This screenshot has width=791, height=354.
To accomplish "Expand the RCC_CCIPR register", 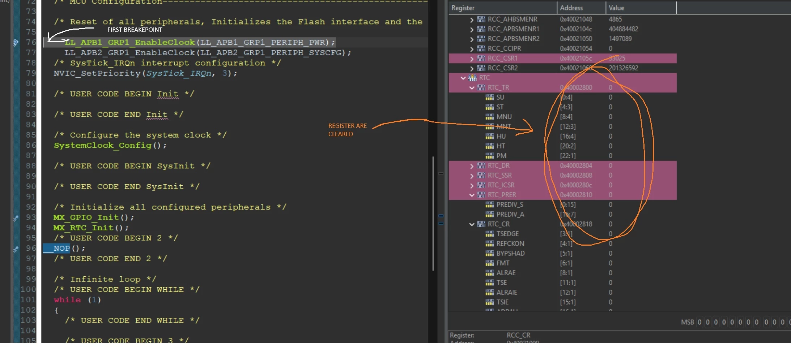I will (472, 49).
